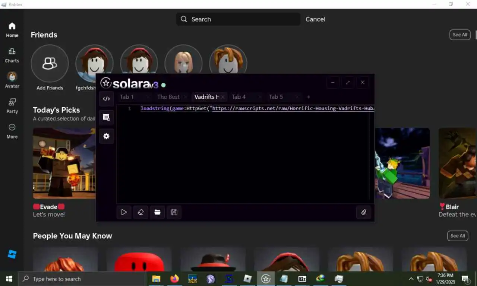
Task: Click the Solara star icon on the taskbar
Action: tap(266, 279)
